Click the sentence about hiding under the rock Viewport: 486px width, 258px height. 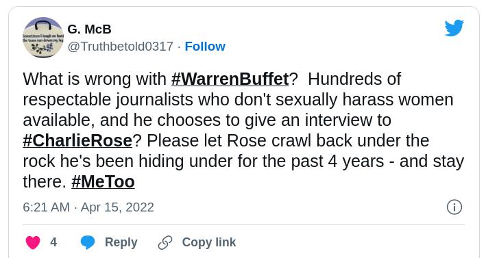tap(243, 162)
